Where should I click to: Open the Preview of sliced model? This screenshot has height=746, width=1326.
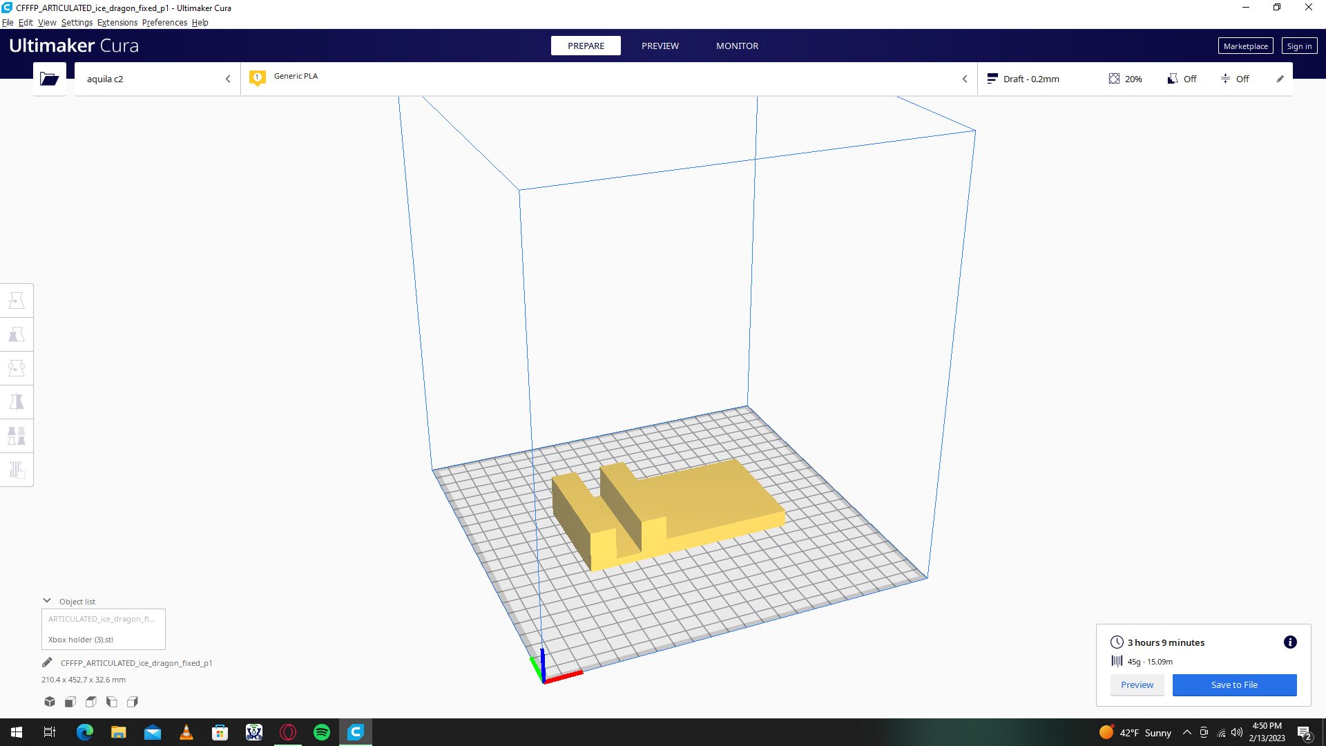1137,685
